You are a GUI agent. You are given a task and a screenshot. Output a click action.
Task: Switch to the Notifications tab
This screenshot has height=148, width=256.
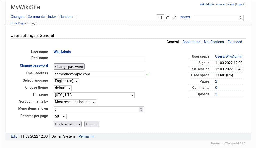click(214, 42)
